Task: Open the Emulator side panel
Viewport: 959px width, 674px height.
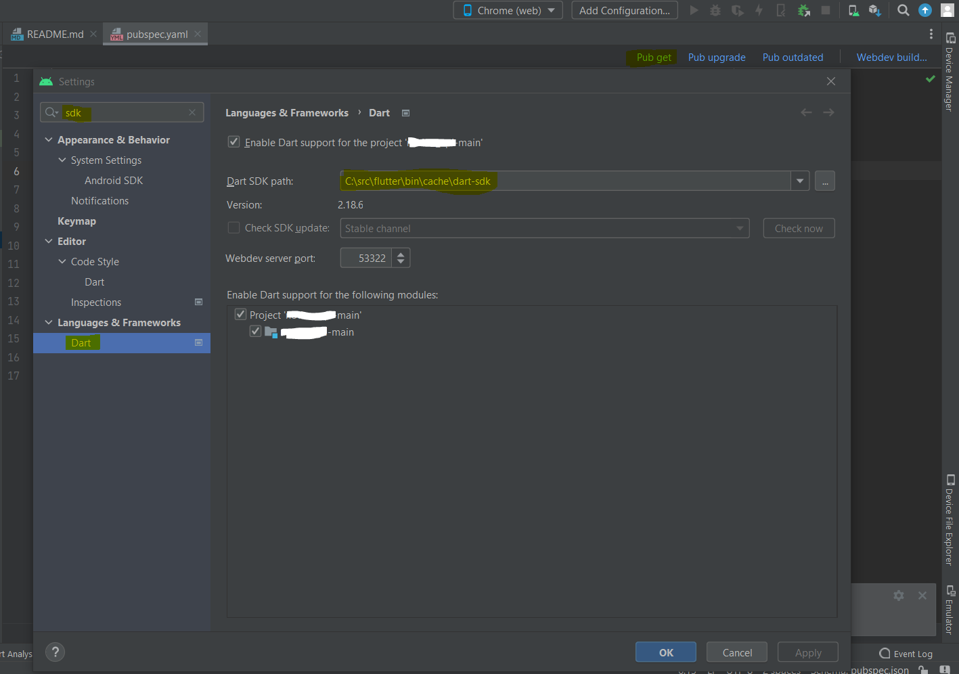Action: (x=950, y=610)
